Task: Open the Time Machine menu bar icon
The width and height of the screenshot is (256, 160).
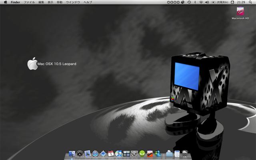Action: [189, 2]
